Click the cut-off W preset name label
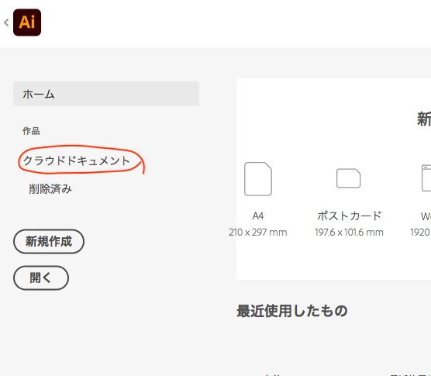The height and width of the screenshot is (376, 431). point(426,216)
